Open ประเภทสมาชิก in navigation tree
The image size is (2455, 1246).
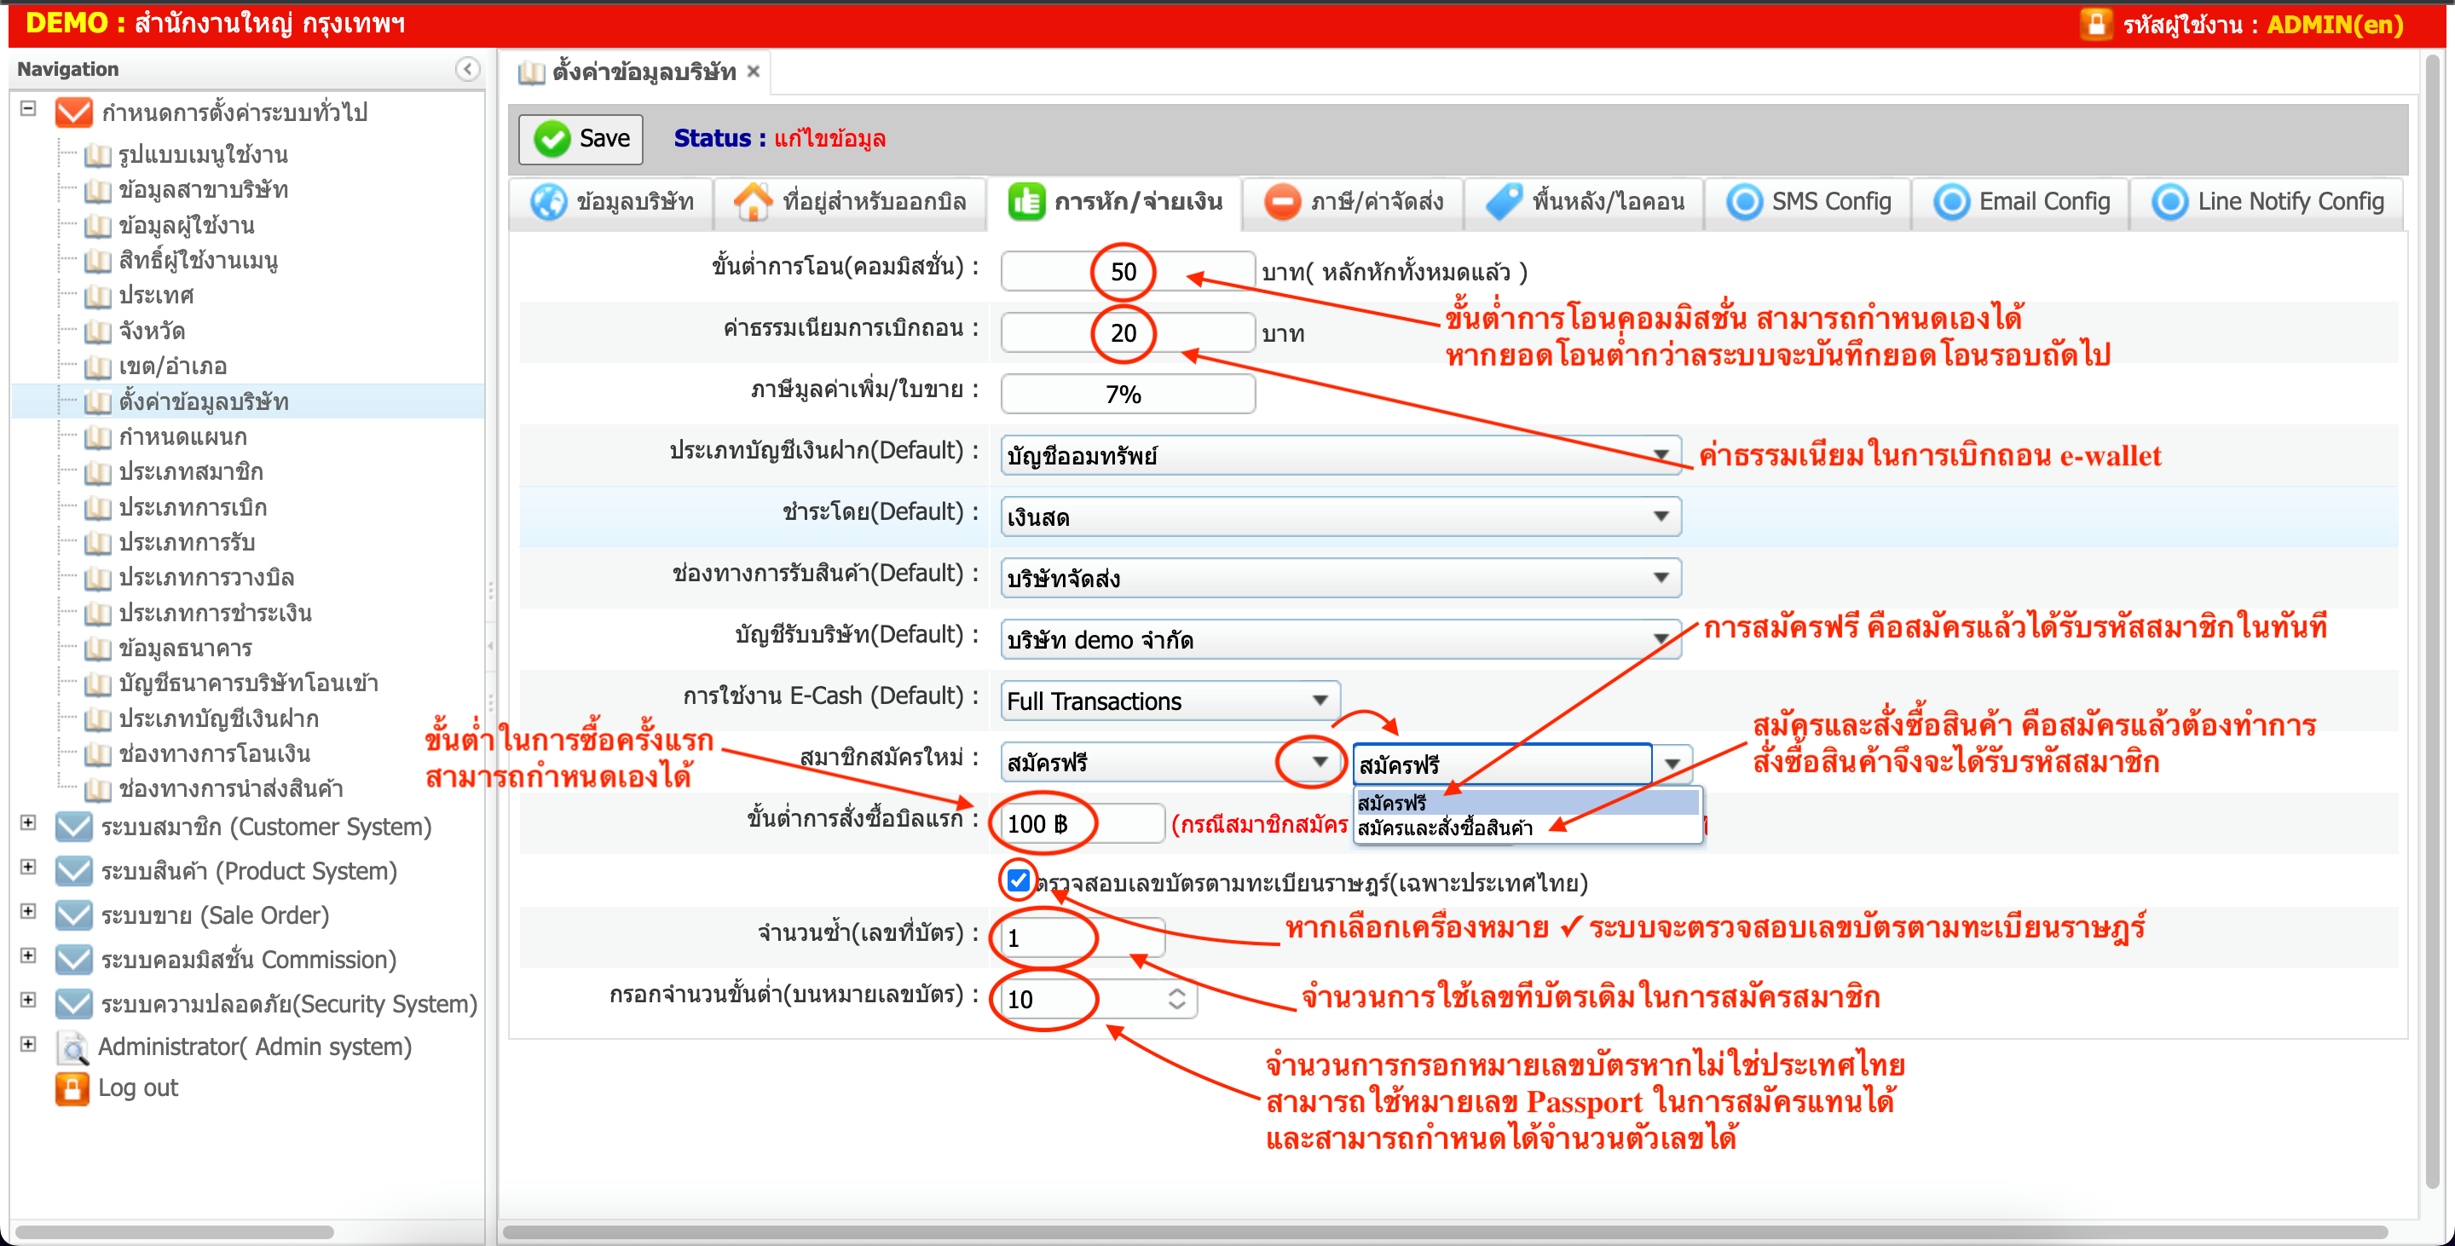coord(191,472)
